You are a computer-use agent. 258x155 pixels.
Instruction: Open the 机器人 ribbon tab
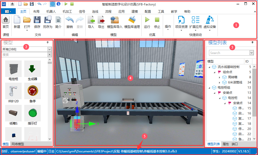(51, 11)
